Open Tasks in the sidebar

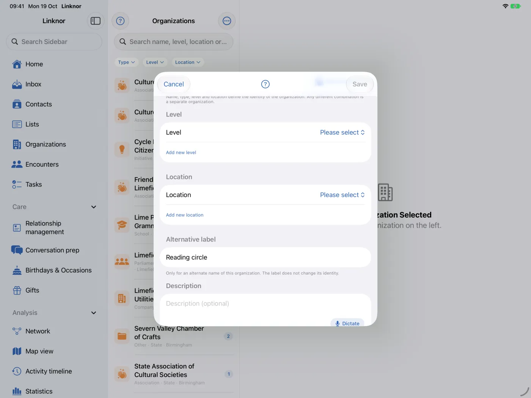[54, 185]
